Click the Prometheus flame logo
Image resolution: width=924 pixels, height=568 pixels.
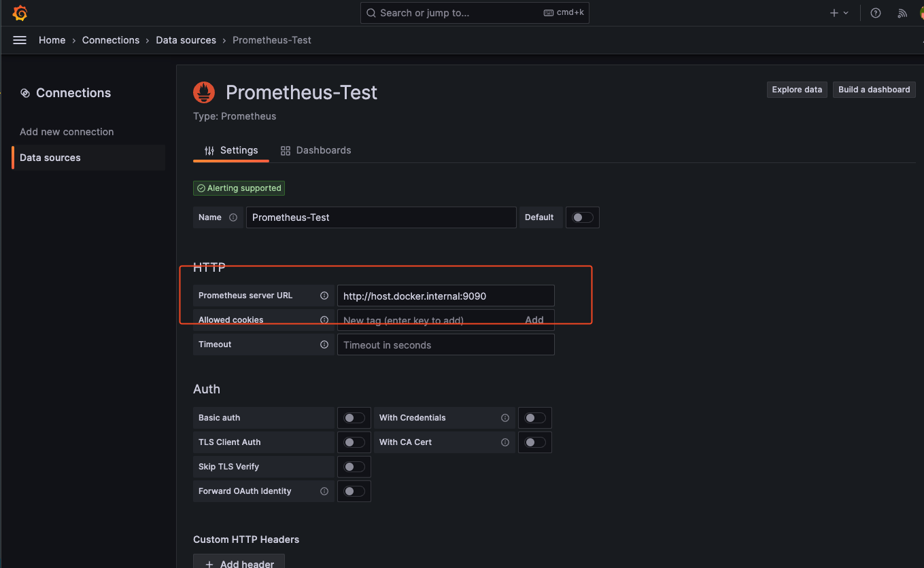[x=204, y=92]
